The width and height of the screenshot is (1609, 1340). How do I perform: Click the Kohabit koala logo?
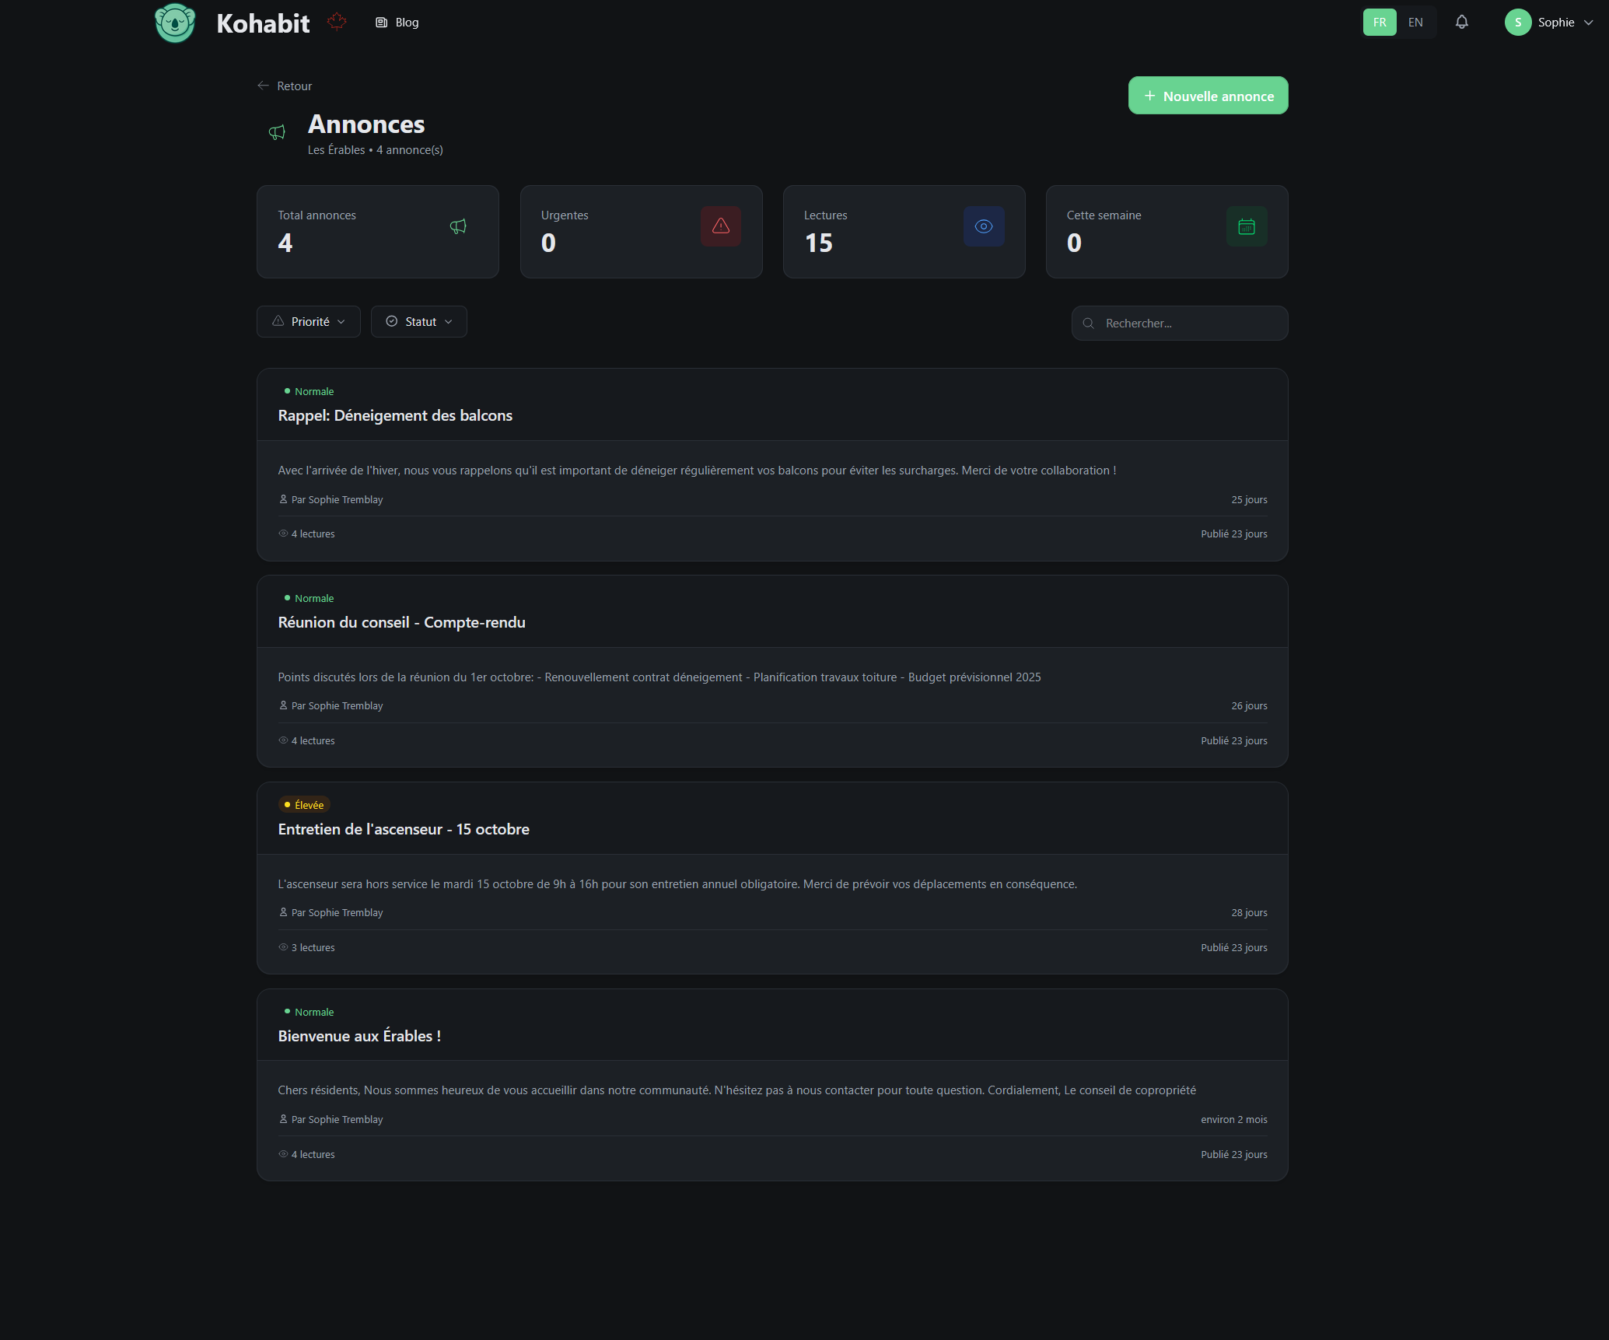pyautogui.click(x=174, y=23)
